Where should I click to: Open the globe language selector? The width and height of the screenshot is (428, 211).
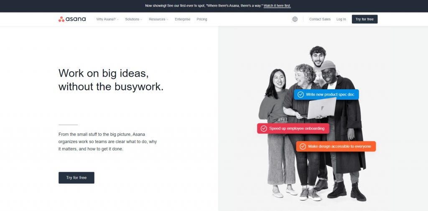tap(295, 19)
